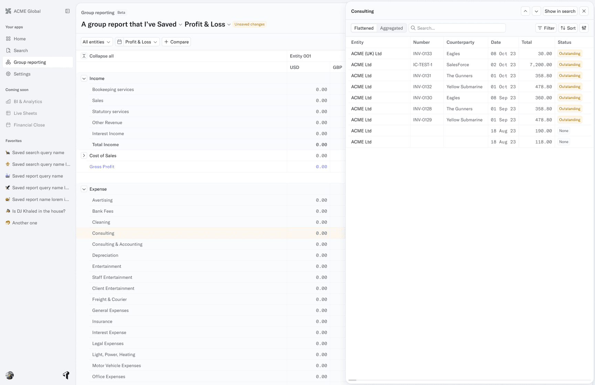Image resolution: width=595 pixels, height=385 pixels.
Task: Open Search in the sidebar
Action: click(x=21, y=51)
